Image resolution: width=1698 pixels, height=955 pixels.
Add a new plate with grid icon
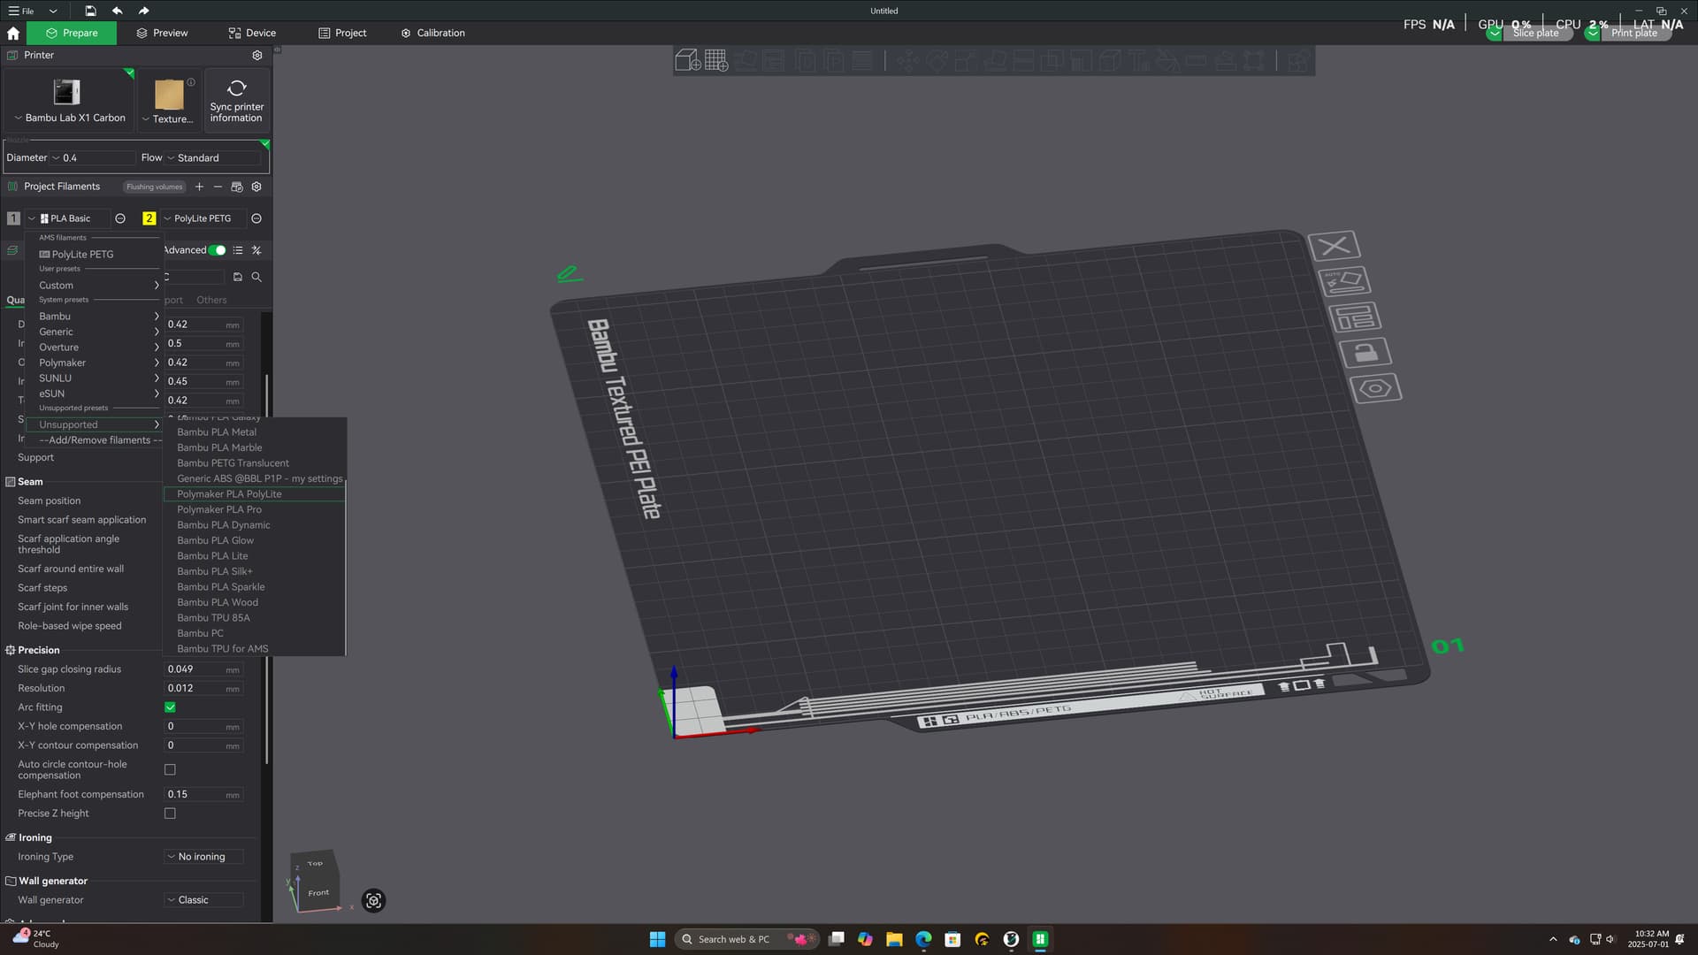[716, 60]
